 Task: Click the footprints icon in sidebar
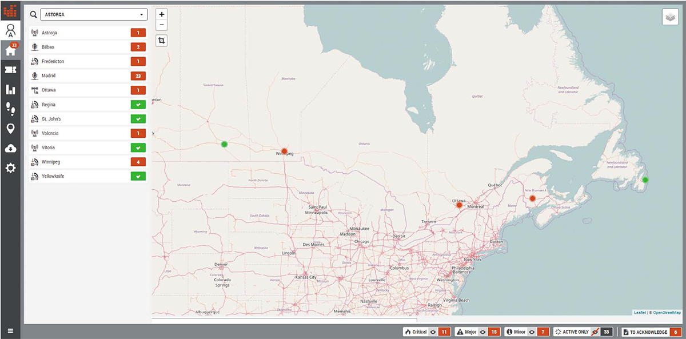pyautogui.click(x=10, y=109)
